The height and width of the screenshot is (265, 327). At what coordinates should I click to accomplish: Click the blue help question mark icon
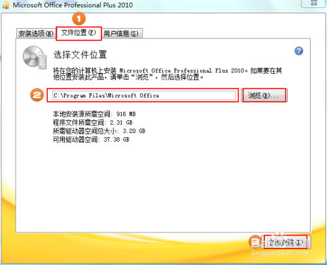click(299, 51)
